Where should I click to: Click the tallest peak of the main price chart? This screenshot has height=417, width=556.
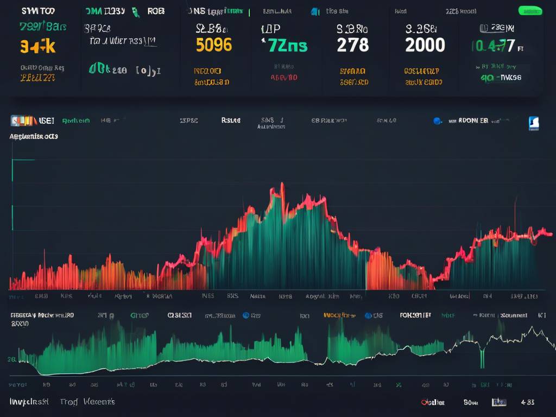[x=282, y=184]
